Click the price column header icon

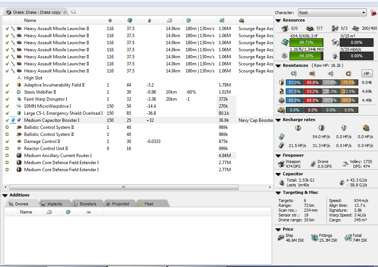222,20
